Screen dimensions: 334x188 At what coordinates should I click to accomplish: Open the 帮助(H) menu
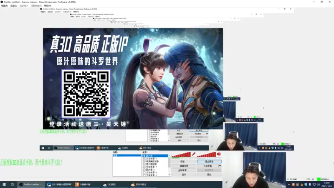pos(48,5)
